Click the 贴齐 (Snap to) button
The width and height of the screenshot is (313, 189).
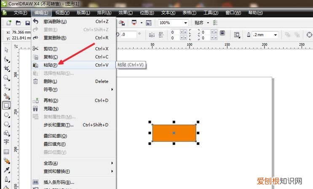198,23
